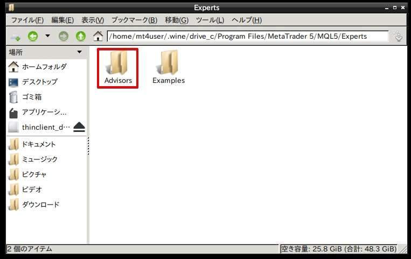Maximize the Experts window
Image resolution: width=411 pixels, height=259 pixels.
(x=395, y=8)
